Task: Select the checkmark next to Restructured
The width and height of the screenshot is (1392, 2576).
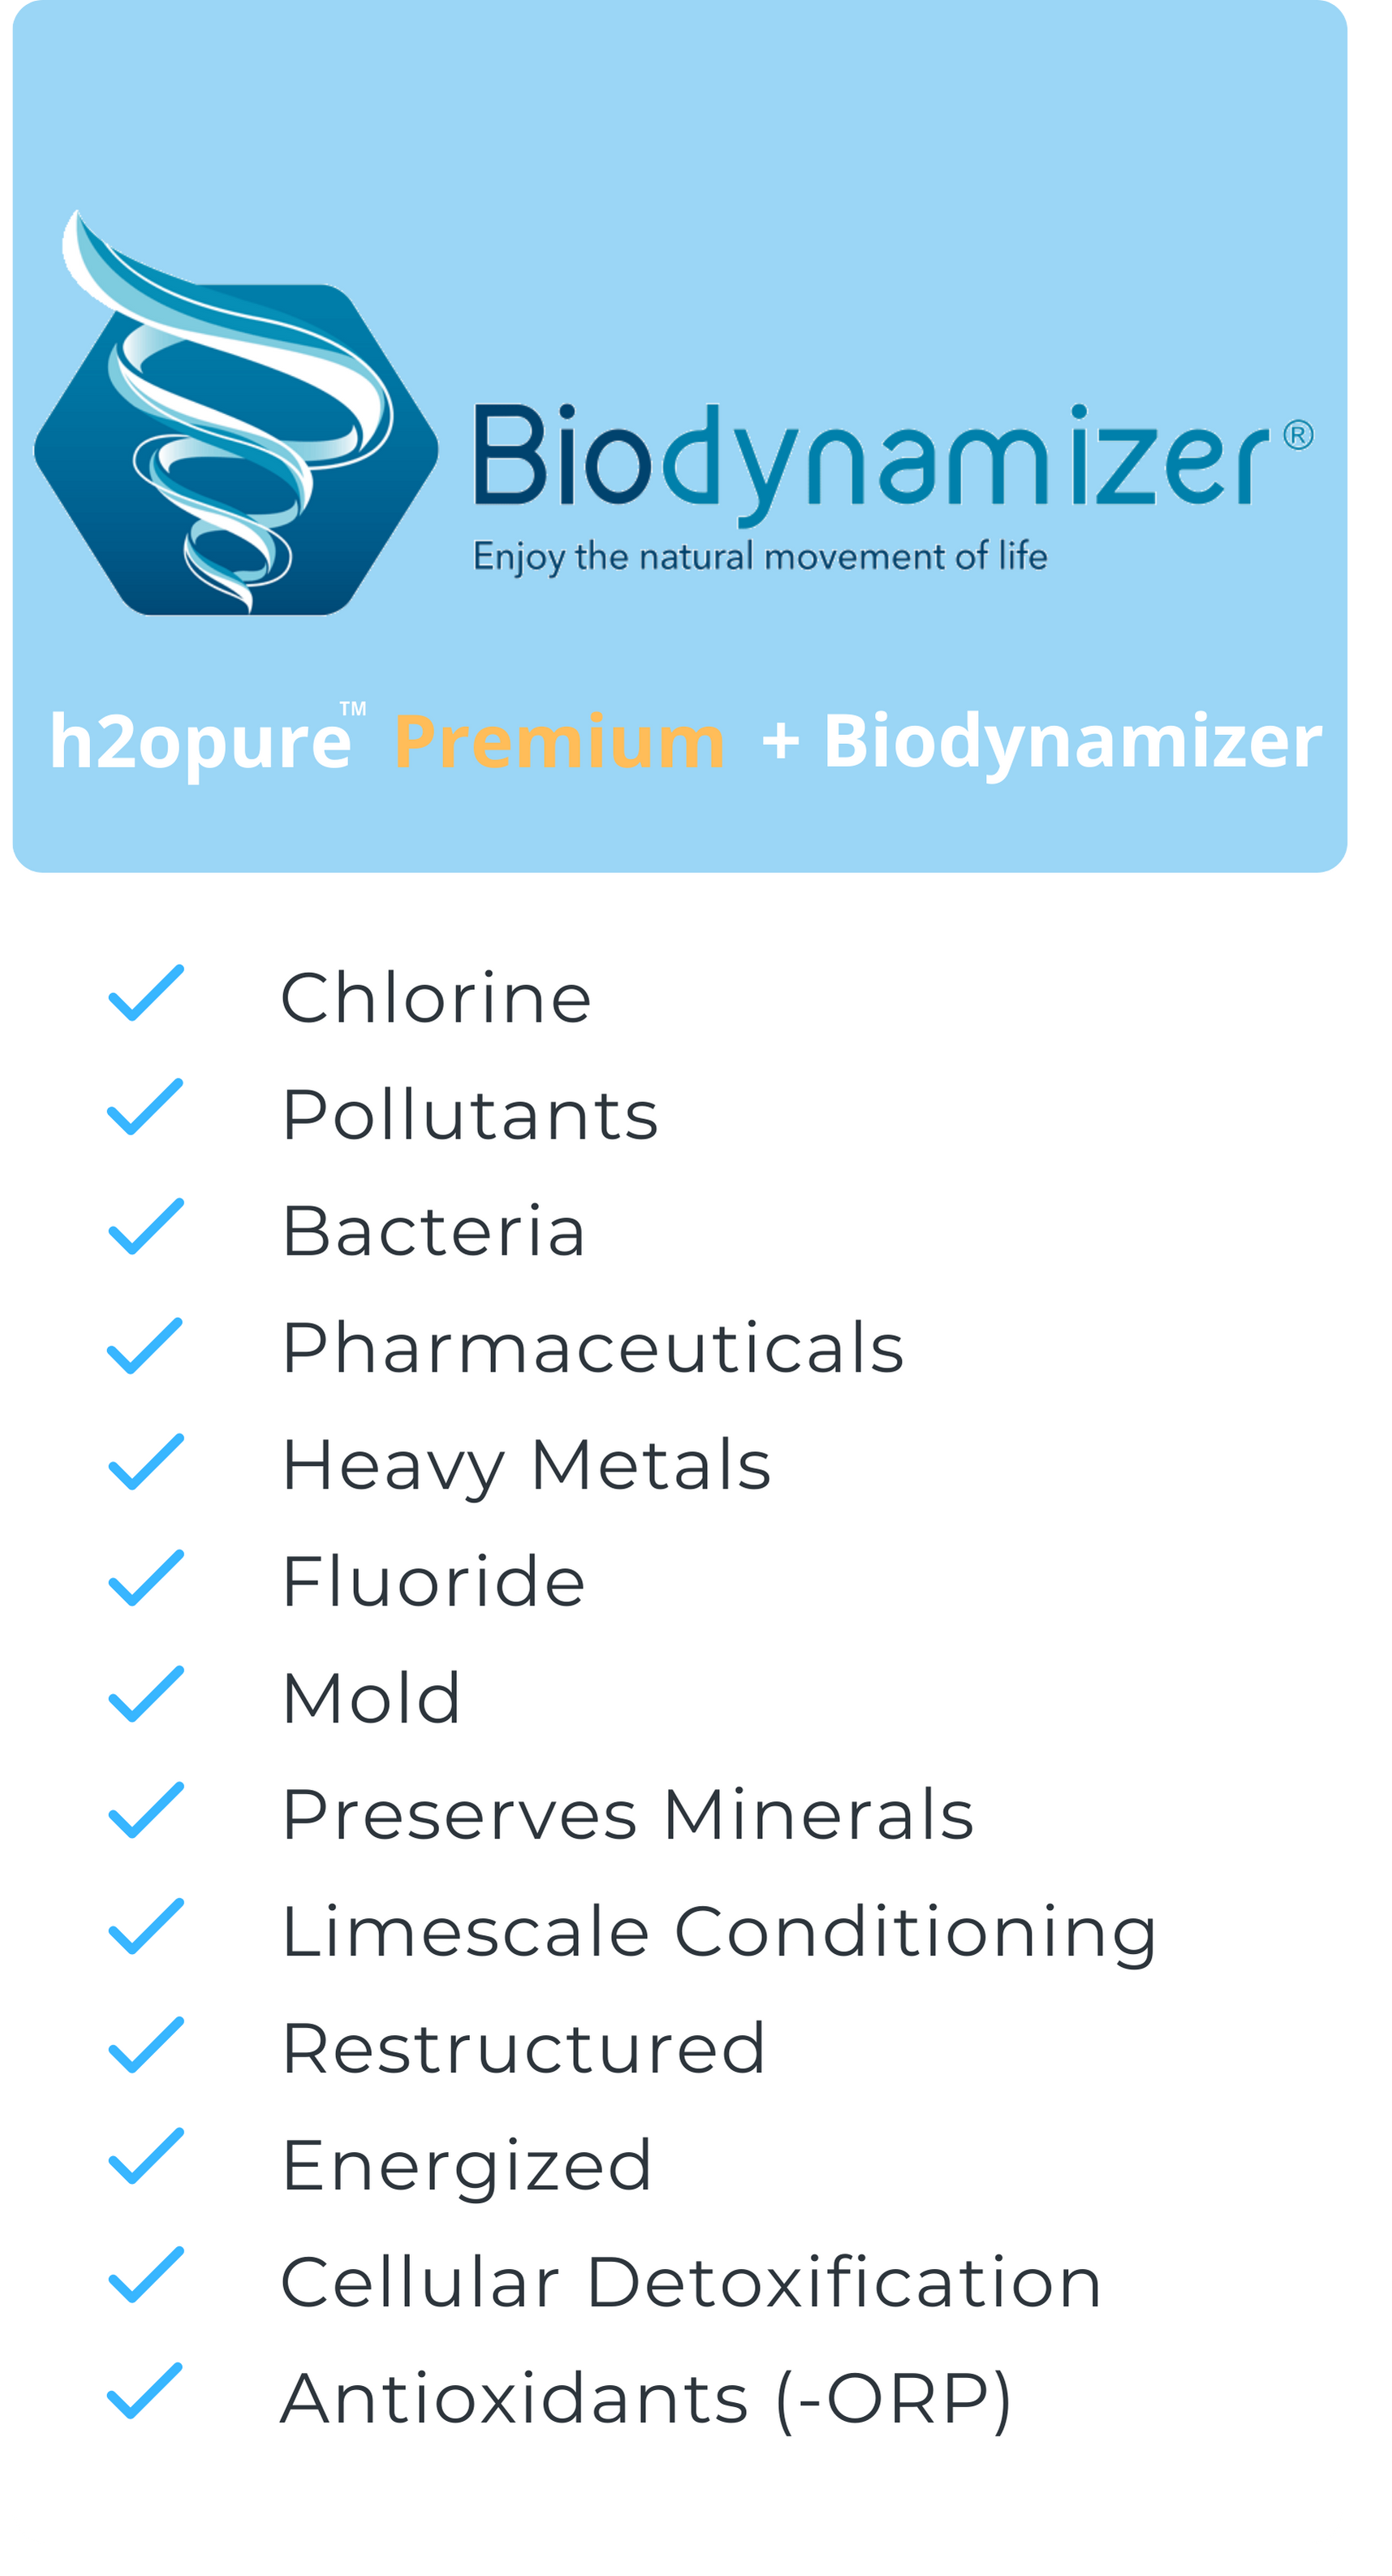Action: click(146, 2045)
